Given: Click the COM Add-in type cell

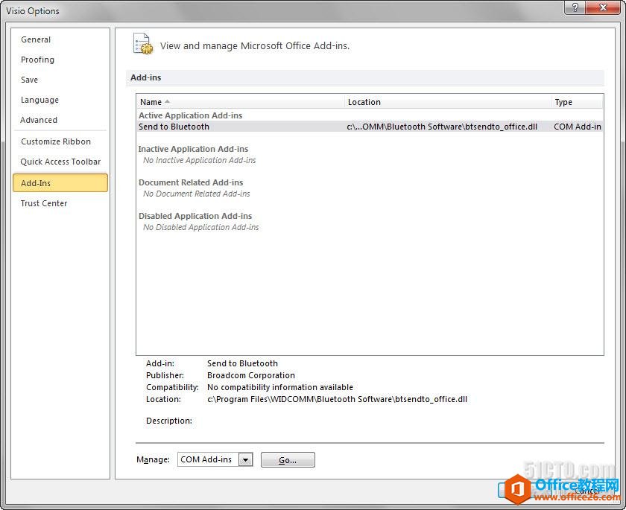Looking at the screenshot, I should click(578, 127).
